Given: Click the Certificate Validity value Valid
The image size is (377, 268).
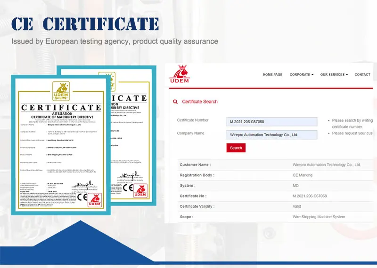Looking at the screenshot, I should [x=297, y=206].
